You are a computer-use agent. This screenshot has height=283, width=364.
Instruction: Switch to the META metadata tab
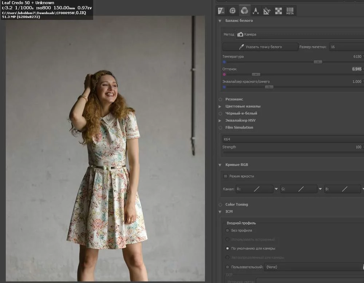tap(290, 11)
